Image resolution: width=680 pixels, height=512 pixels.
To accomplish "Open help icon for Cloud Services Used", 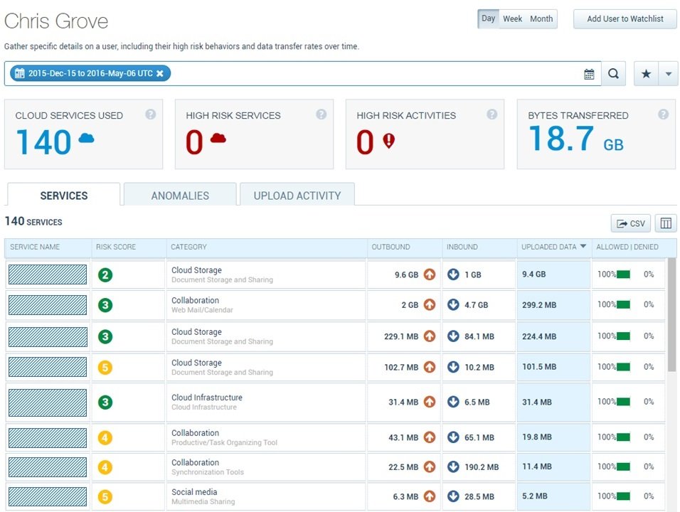I will (151, 114).
